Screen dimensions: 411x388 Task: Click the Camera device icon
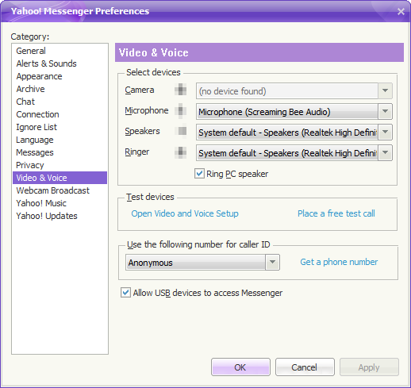coord(181,90)
